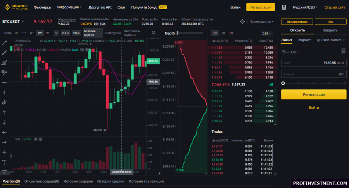The height and width of the screenshot is (188, 349).
Task: Switch to the Закрыть tab
Action: pyautogui.click(x=330, y=30)
